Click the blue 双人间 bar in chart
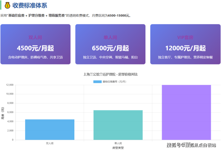The image size is (221, 150). [50, 130]
